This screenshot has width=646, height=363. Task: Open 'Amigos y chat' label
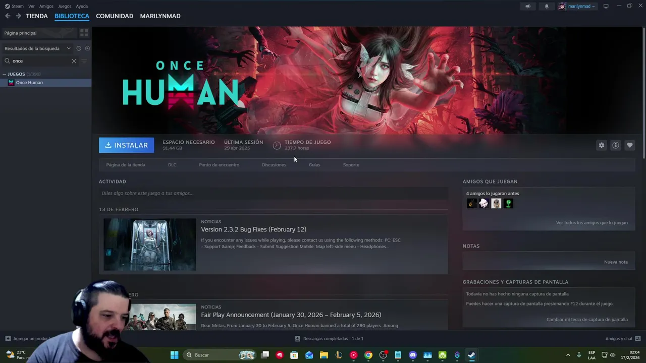tap(619, 339)
